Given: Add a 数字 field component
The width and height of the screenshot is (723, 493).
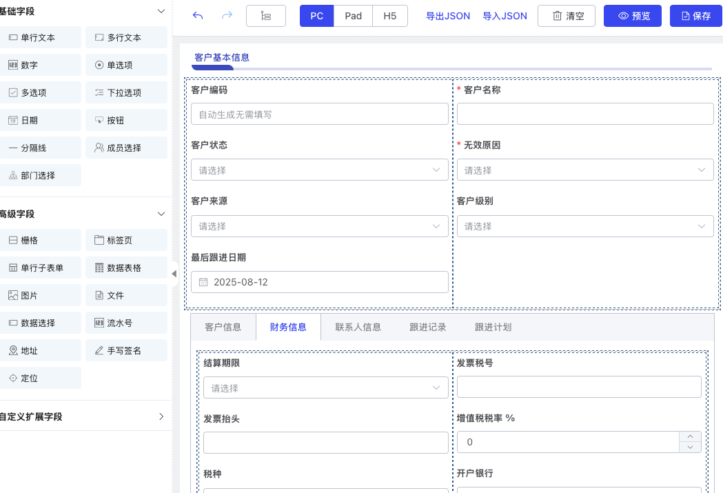Looking at the screenshot, I should (41, 65).
